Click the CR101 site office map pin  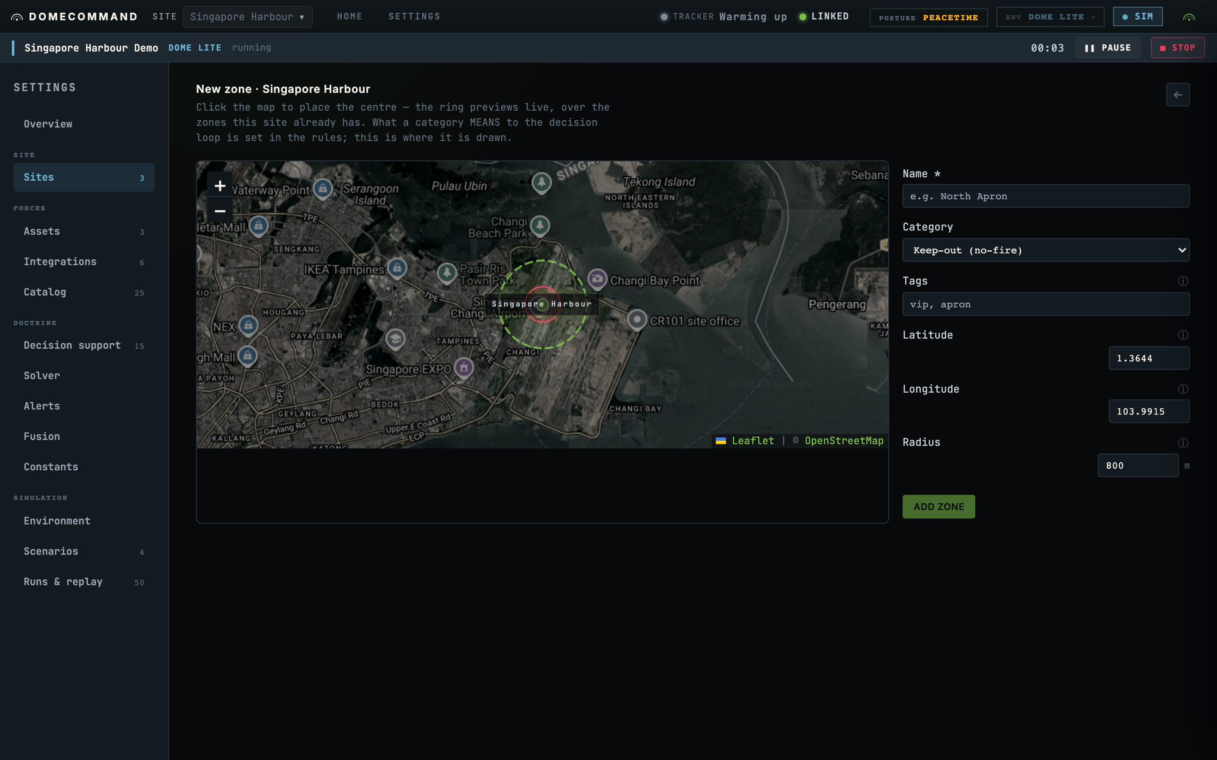637,320
